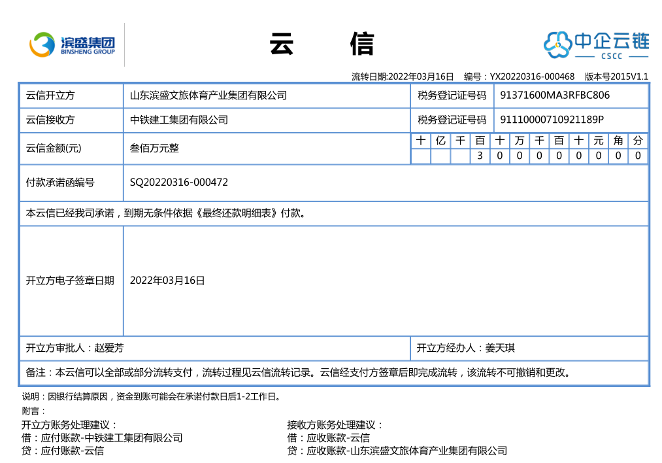
Task: Click the 中企云链 CSCC logo
Action: (596, 44)
